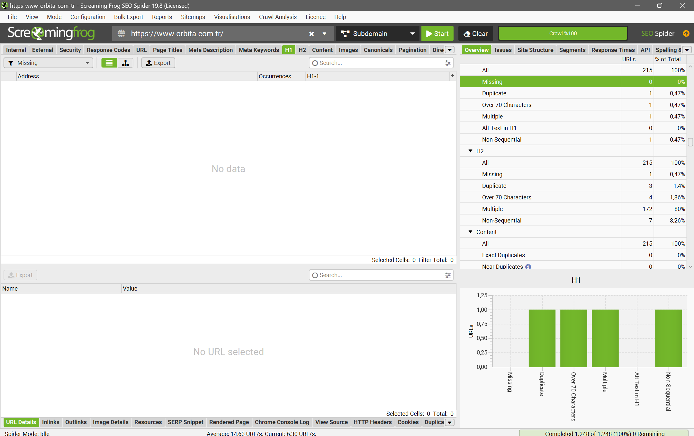
Task: Open the Missing filter dropdown
Action: [x=48, y=63]
